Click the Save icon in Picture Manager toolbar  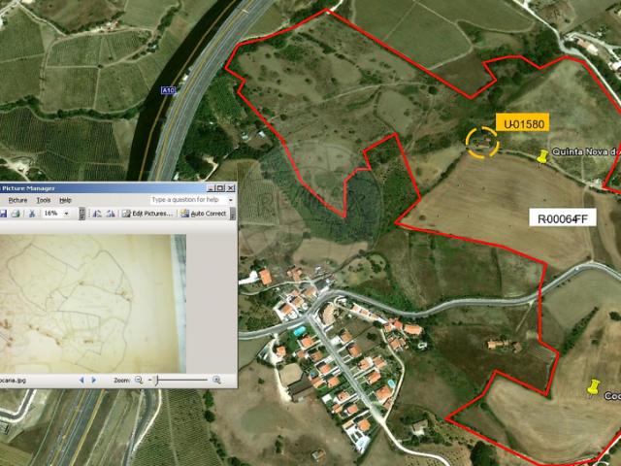click(3, 214)
